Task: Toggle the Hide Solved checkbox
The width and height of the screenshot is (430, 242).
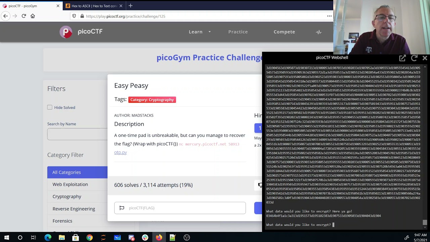Action: point(50,107)
